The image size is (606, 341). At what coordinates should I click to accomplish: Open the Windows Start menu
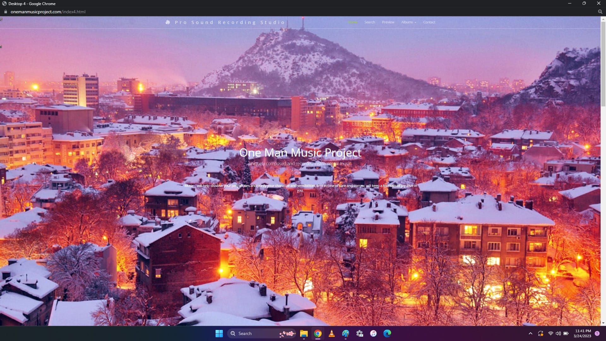219,333
